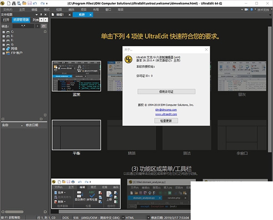273x220 pixels.
Task: Open the 布局 ribbon tab
Action: 96,10
